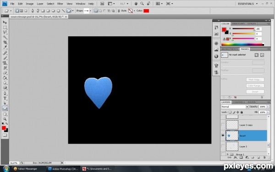Screen dimensions: 275x172
Task: Open the Fill slider arrow
Action: 268,112
